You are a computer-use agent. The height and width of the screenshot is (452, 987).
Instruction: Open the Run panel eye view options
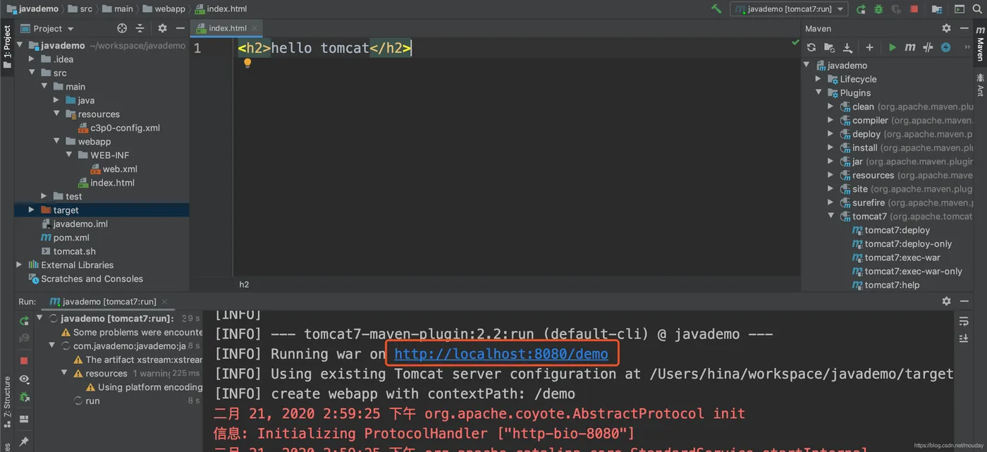(24, 379)
